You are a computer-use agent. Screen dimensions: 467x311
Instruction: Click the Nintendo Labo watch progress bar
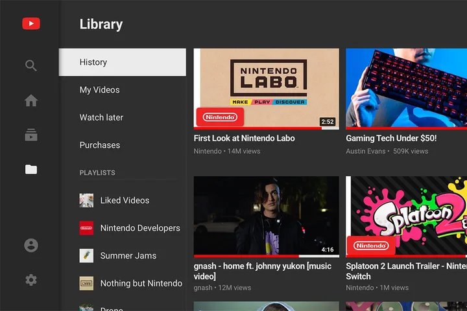click(267, 128)
